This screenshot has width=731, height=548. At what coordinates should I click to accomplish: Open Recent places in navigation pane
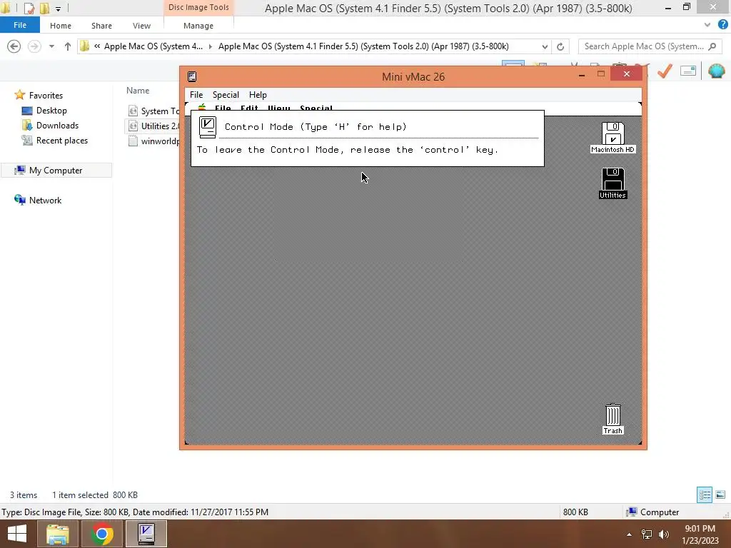61,141
